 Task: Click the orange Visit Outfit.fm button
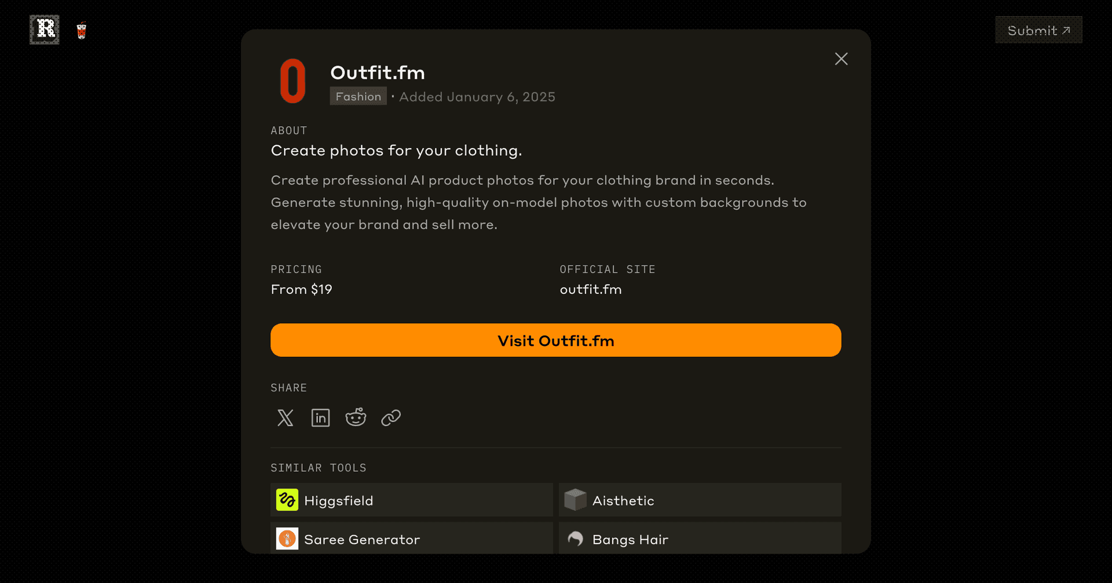coord(556,340)
